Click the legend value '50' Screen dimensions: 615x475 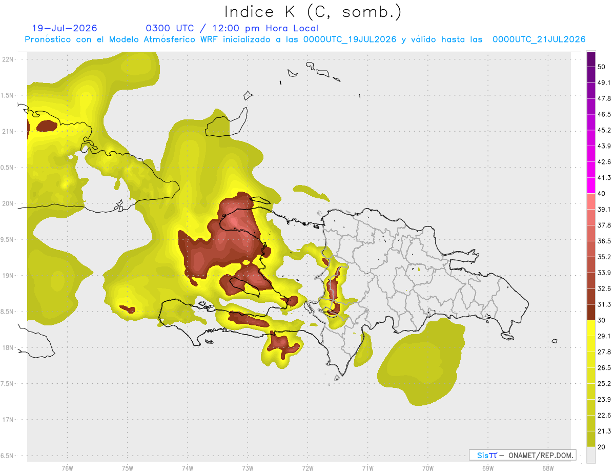coord(602,67)
